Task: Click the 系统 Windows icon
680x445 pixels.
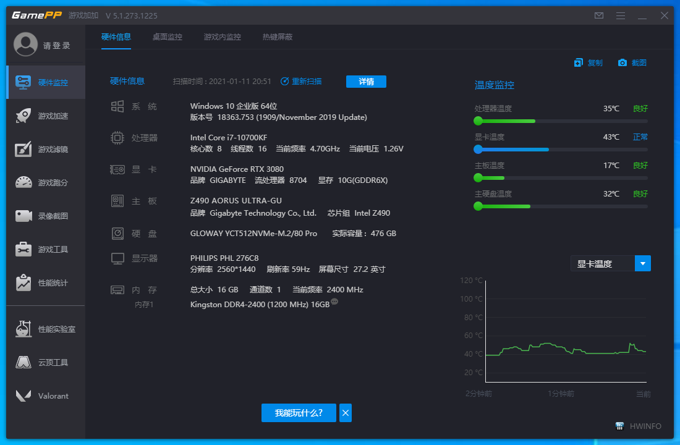Action: [x=117, y=106]
